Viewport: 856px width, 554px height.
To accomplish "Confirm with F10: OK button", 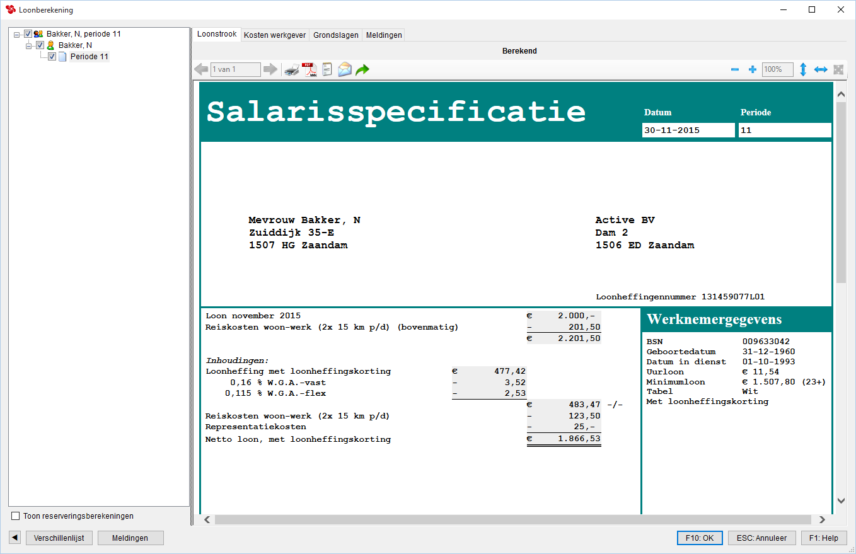I will (699, 538).
